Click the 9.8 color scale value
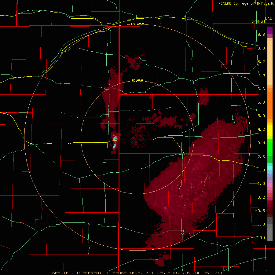275x275 pixels. [x=261, y=34]
